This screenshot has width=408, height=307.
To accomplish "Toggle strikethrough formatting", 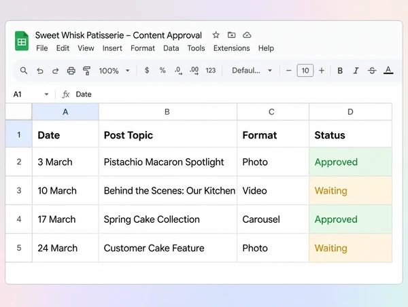I will (372, 71).
